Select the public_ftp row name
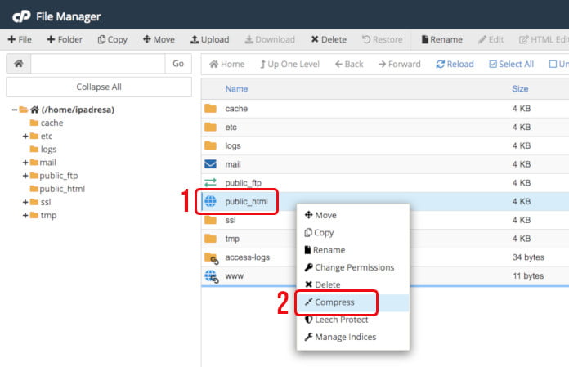 243,183
